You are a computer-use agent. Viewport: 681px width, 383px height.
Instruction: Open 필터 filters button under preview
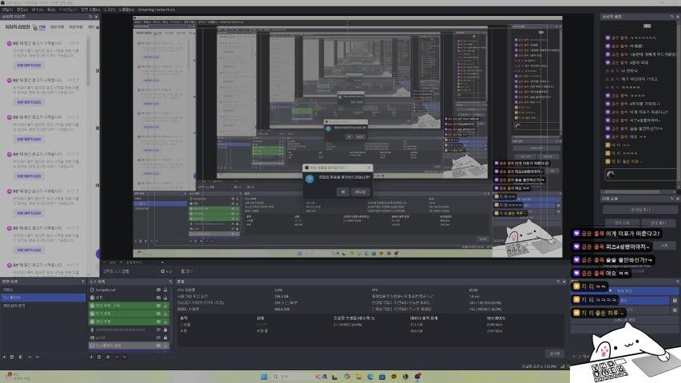(x=187, y=271)
